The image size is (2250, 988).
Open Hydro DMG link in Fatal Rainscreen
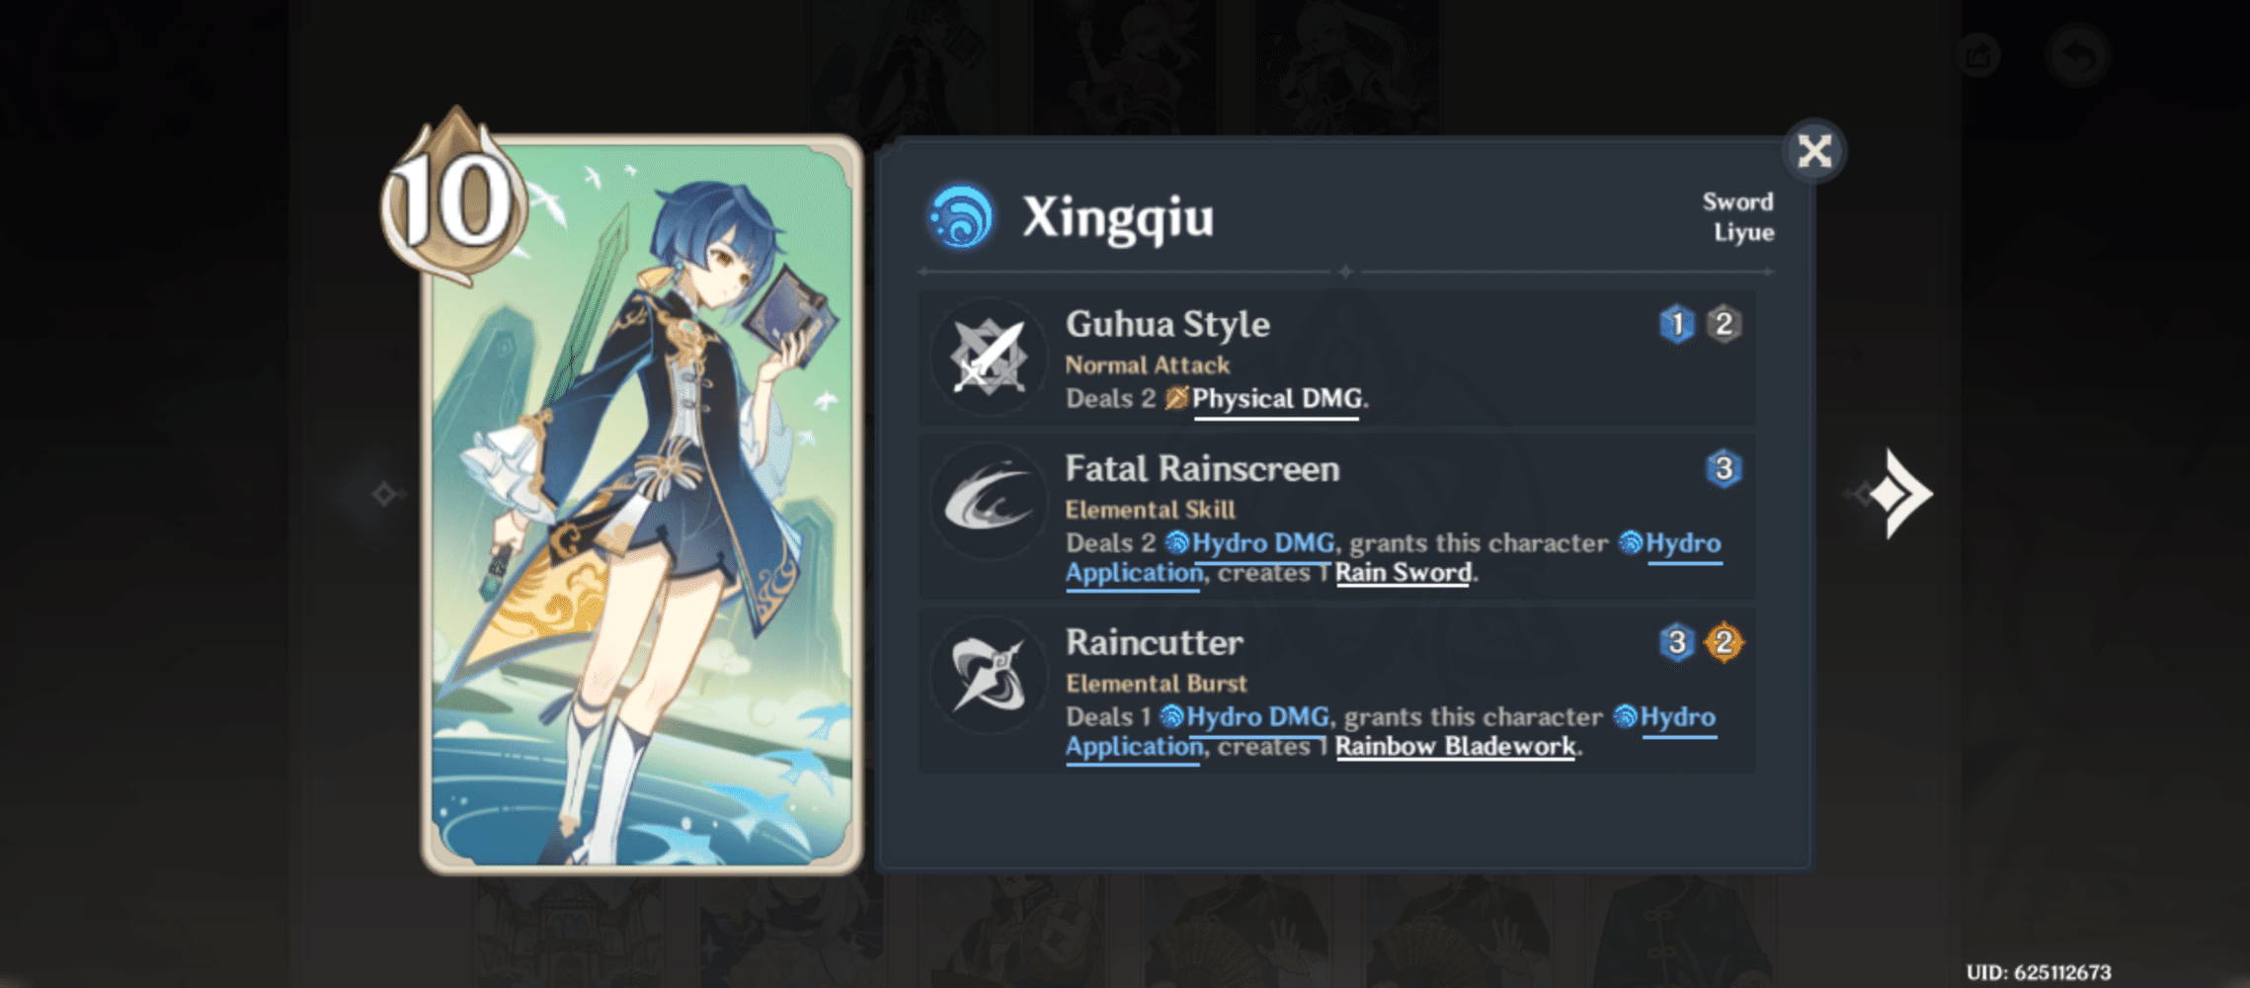[x=1249, y=543]
